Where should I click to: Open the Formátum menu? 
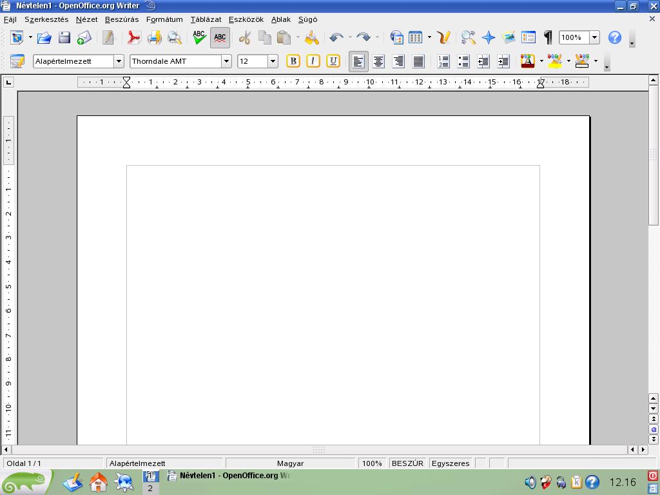coord(164,19)
